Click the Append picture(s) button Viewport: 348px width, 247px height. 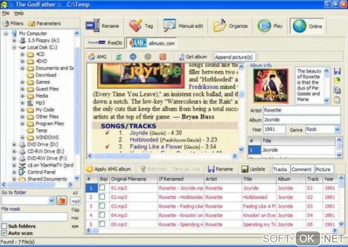coord(234,57)
